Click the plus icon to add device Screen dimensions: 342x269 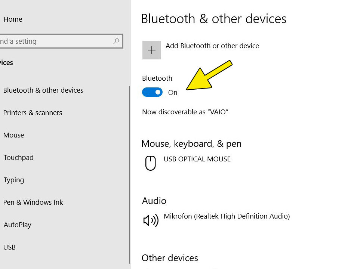point(152,50)
